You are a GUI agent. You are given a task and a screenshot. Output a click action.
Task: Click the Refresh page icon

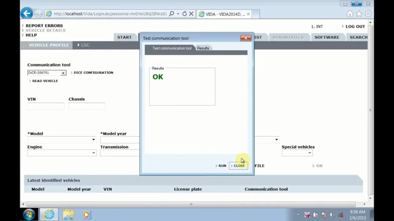[185, 13]
